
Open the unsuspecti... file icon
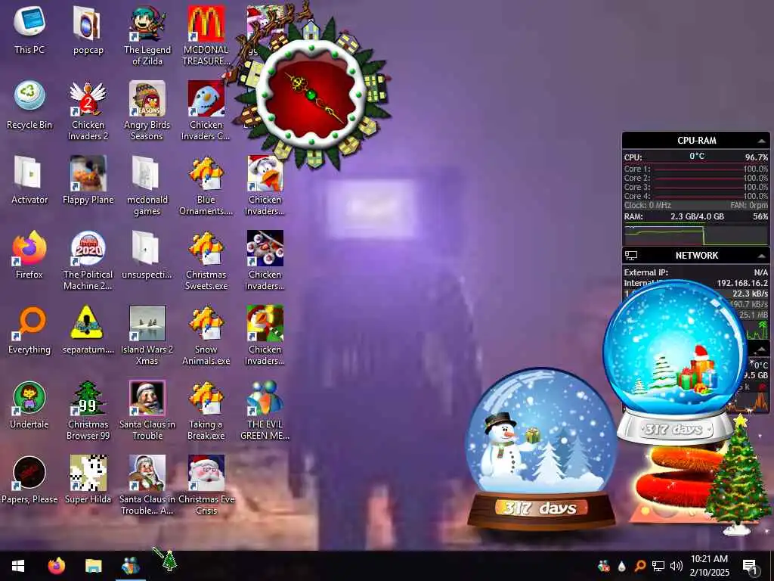(x=147, y=254)
